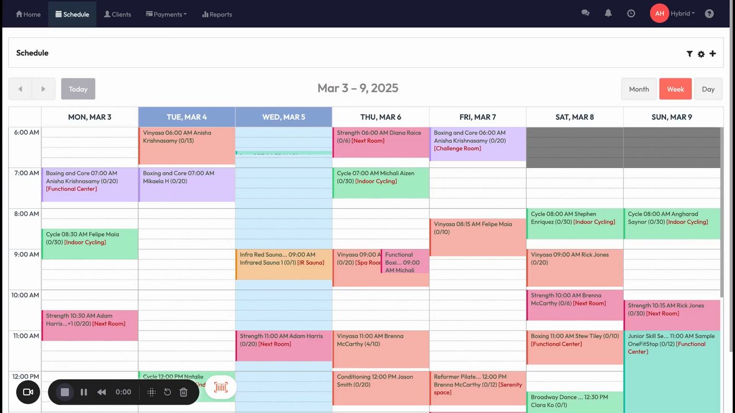Open Strength 10:00 AM Brenna McCarthy class
Image resolution: width=735 pixels, height=413 pixels.
[x=575, y=305]
